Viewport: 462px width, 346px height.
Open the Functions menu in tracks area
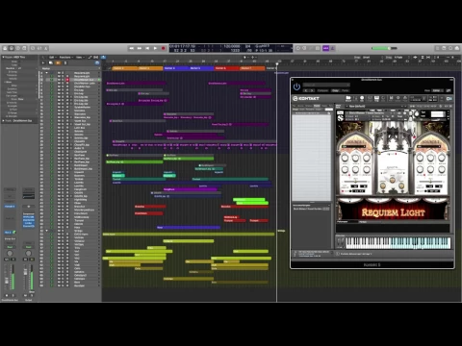(65, 58)
